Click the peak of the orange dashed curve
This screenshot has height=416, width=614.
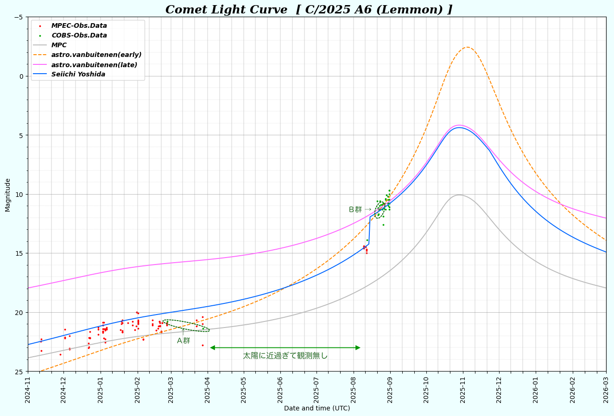pyautogui.click(x=467, y=47)
